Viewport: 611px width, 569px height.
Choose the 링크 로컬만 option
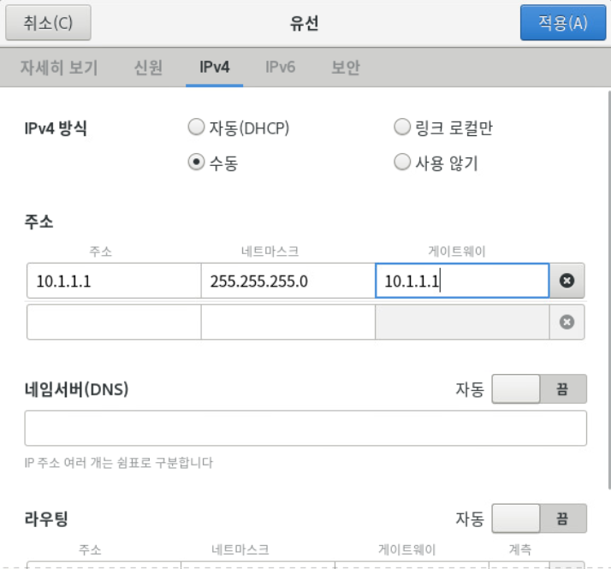point(443,127)
